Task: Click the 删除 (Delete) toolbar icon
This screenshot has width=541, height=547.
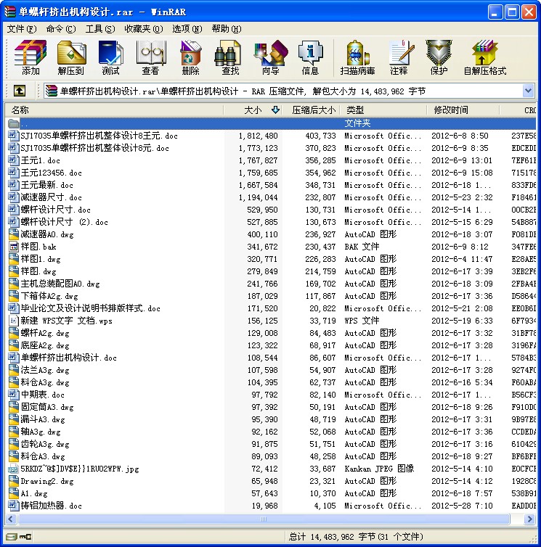Action: click(190, 57)
